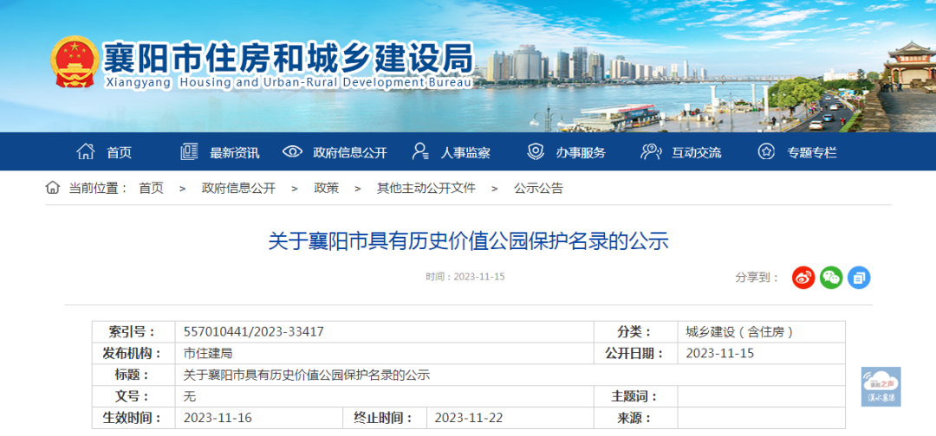Open 其他主动公开文件 breadcrumb link
This screenshot has width=936, height=436.
click(x=426, y=188)
